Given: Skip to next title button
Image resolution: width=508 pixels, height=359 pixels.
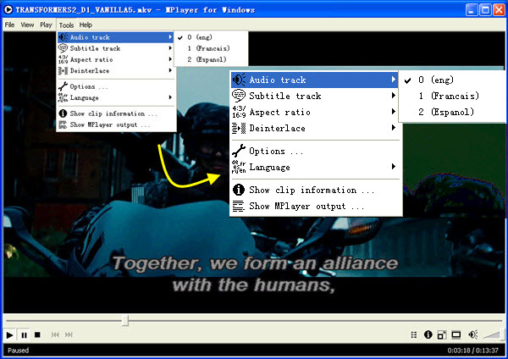Looking at the screenshot, I should (x=69, y=334).
